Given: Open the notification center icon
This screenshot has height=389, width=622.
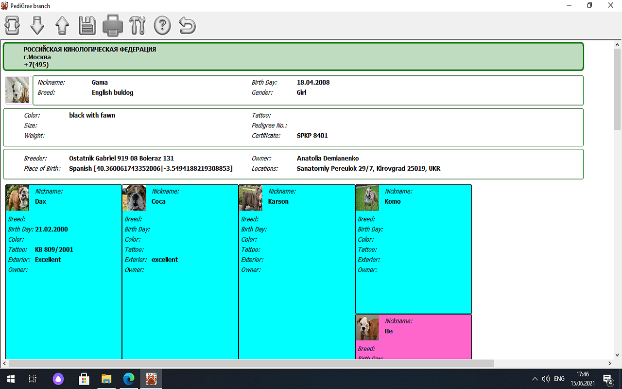Looking at the screenshot, I should 608,379.
